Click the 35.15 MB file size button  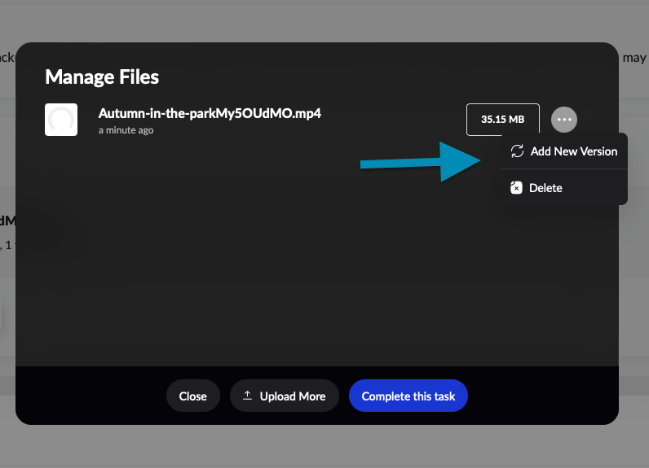(x=502, y=120)
